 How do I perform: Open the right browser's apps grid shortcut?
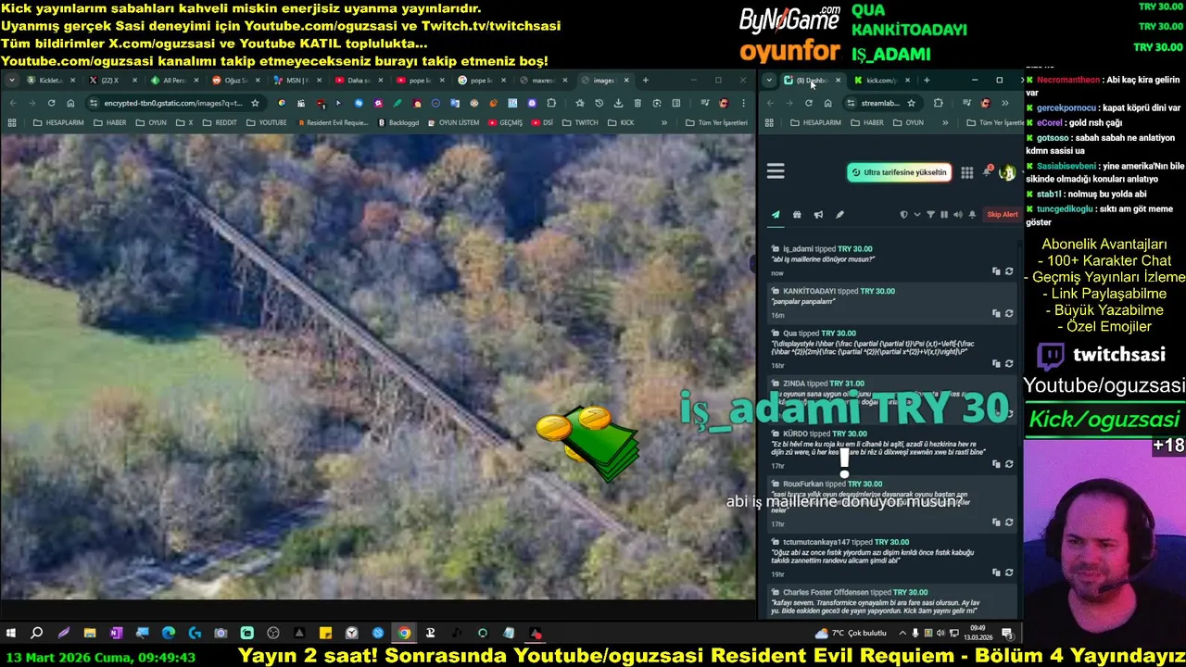770,122
